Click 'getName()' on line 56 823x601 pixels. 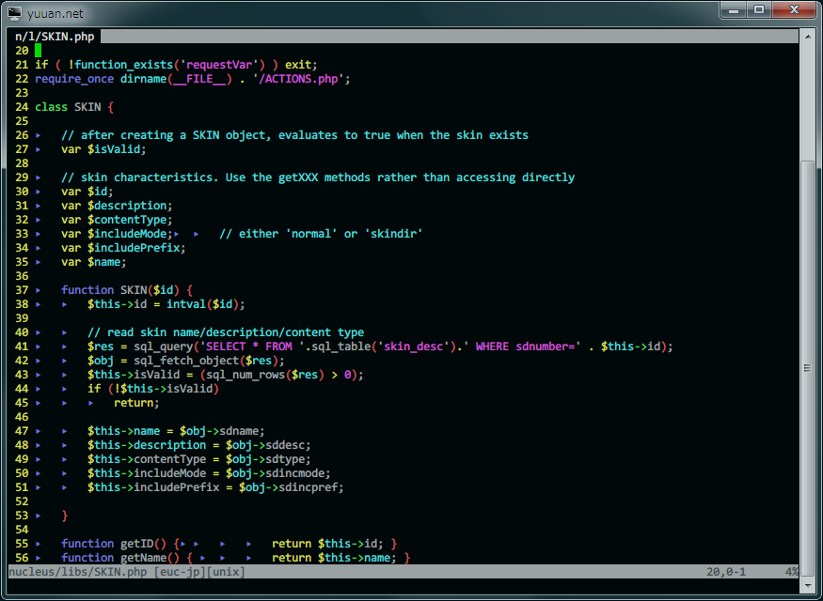[150, 559]
